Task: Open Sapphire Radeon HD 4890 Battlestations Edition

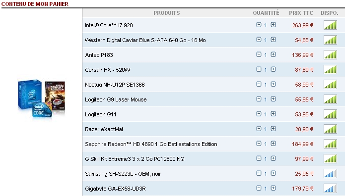Action: tap(151, 144)
